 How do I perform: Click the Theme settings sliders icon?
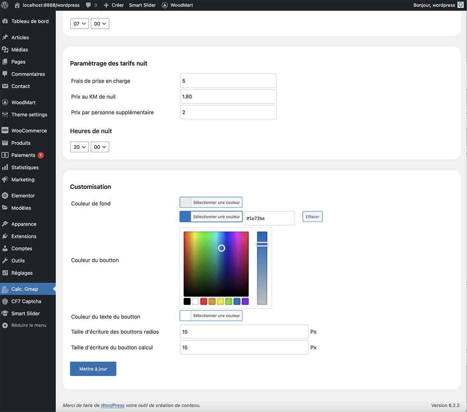coord(5,115)
